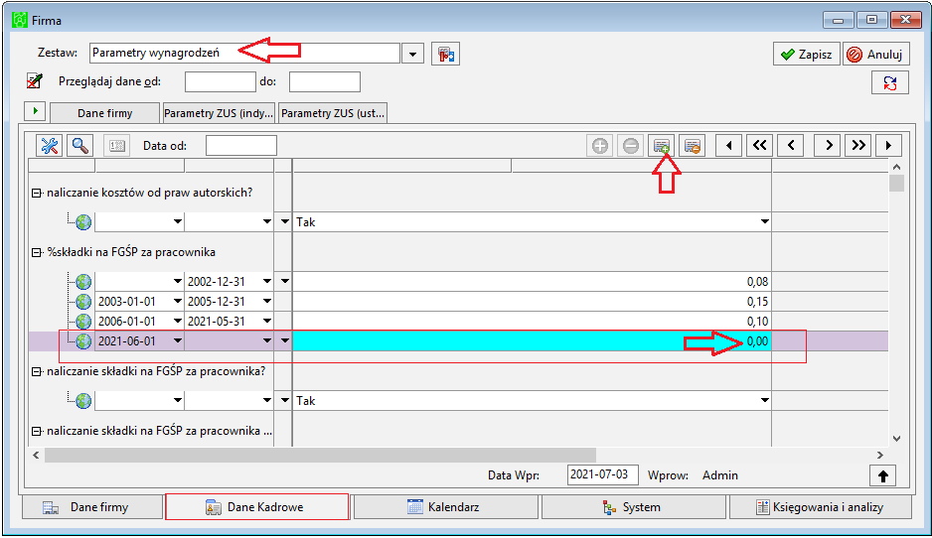The image size is (932, 538).
Task: Toggle the edit pencil checkbox near Przeglądaj
Action: coord(35,80)
